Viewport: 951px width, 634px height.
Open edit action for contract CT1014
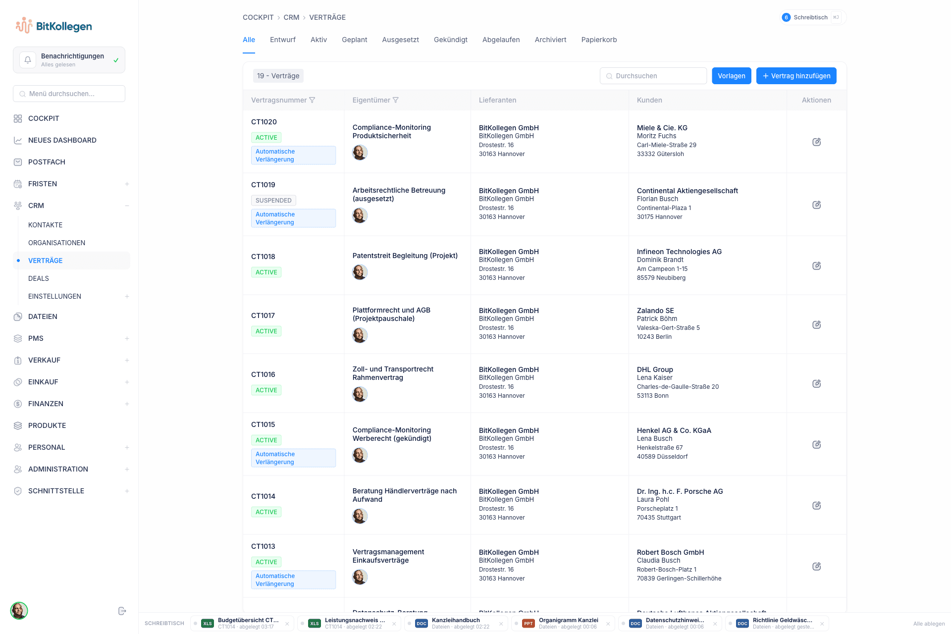tap(817, 506)
